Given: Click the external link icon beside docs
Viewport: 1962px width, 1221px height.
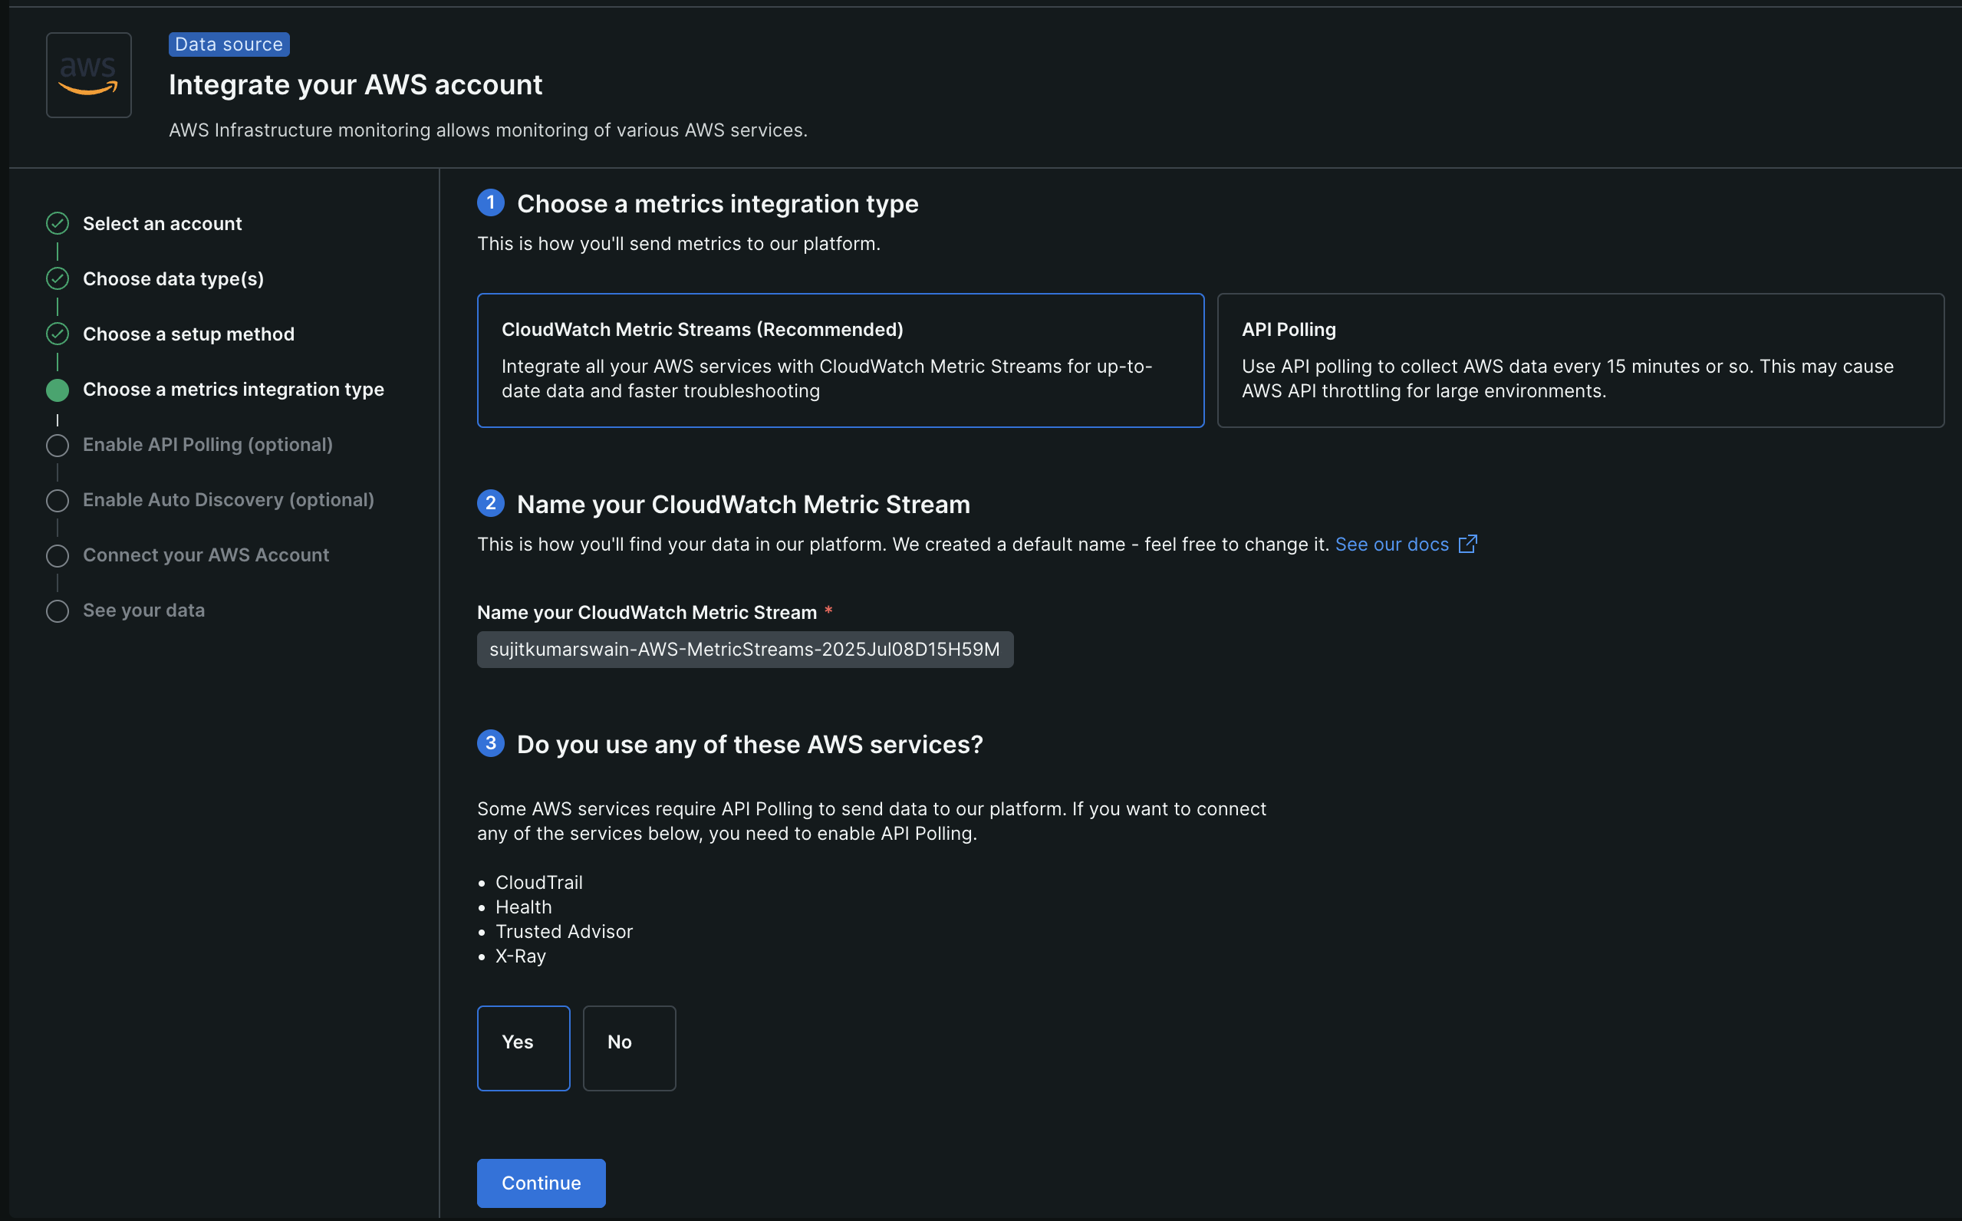Looking at the screenshot, I should (1467, 545).
